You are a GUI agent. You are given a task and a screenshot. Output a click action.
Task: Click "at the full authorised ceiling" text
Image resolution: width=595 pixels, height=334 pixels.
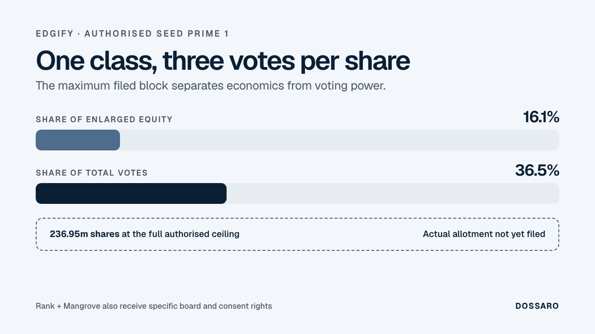(x=180, y=234)
